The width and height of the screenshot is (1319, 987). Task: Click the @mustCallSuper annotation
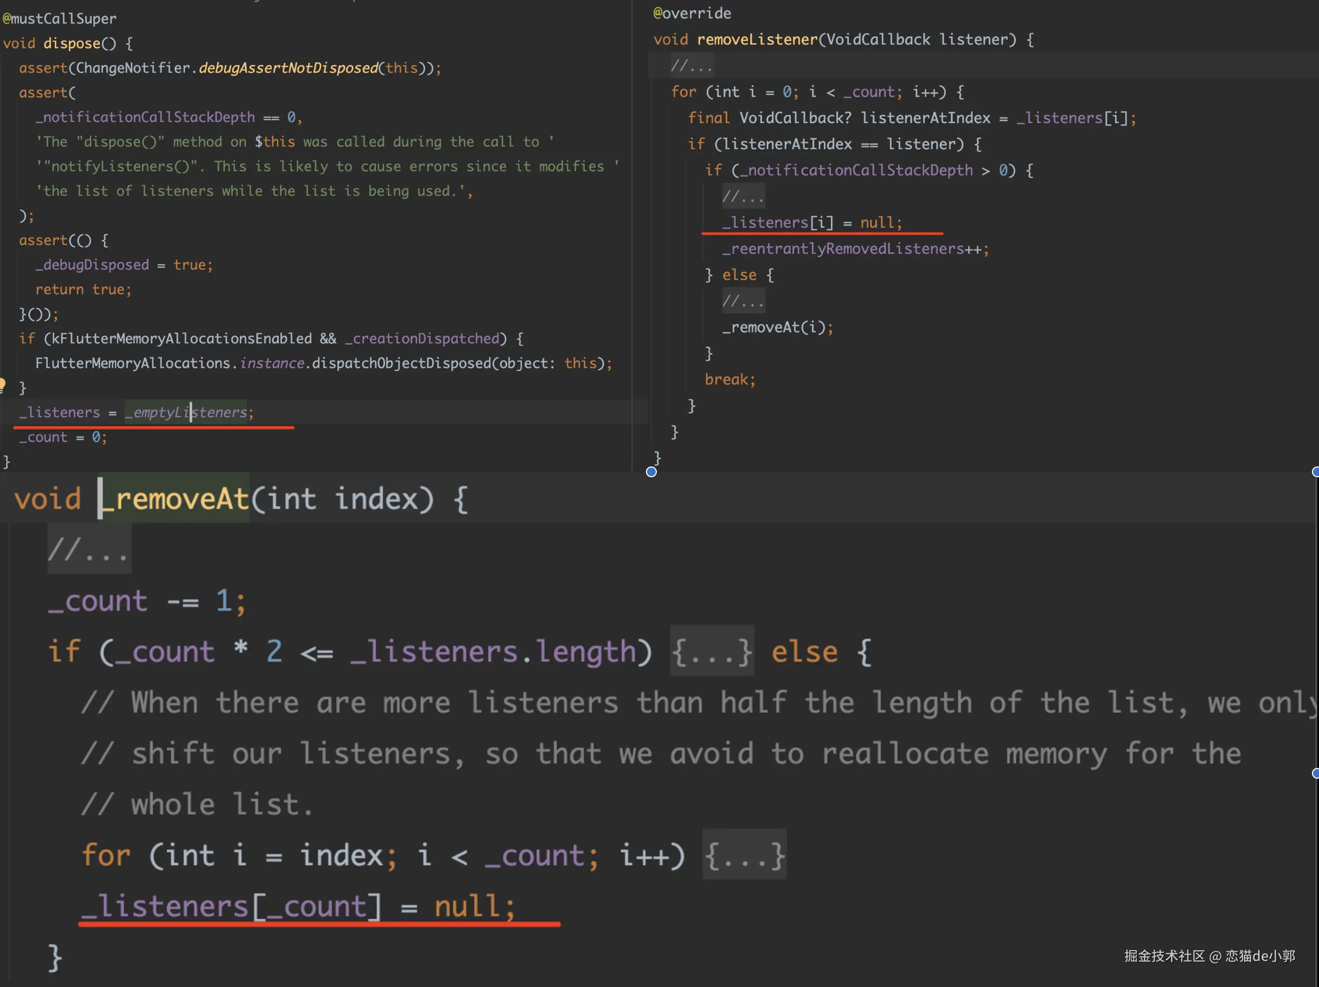pyautogui.click(x=60, y=18)
